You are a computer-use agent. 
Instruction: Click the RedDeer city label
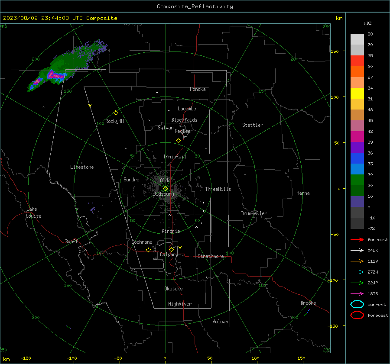tap(184, 131)
